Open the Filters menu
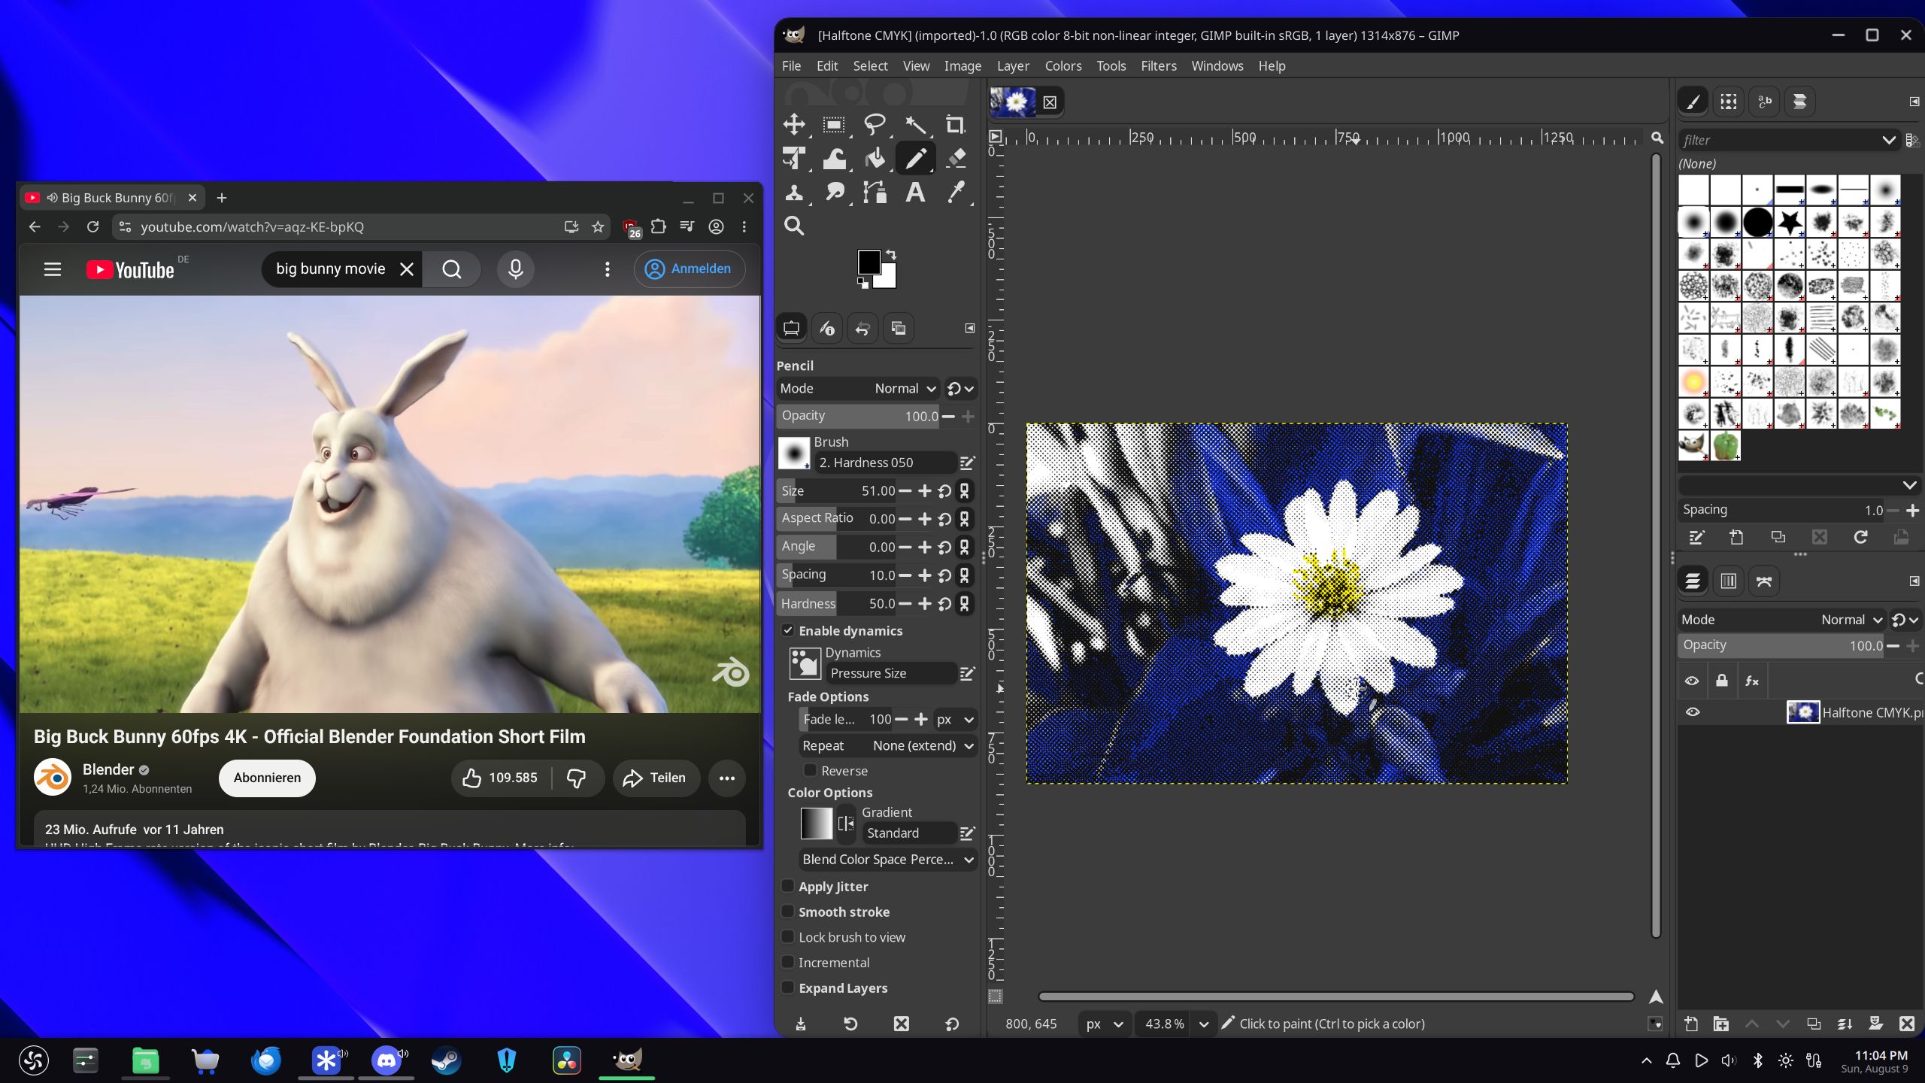Screen dimensions: 1925x1083 click(1158, 66)
